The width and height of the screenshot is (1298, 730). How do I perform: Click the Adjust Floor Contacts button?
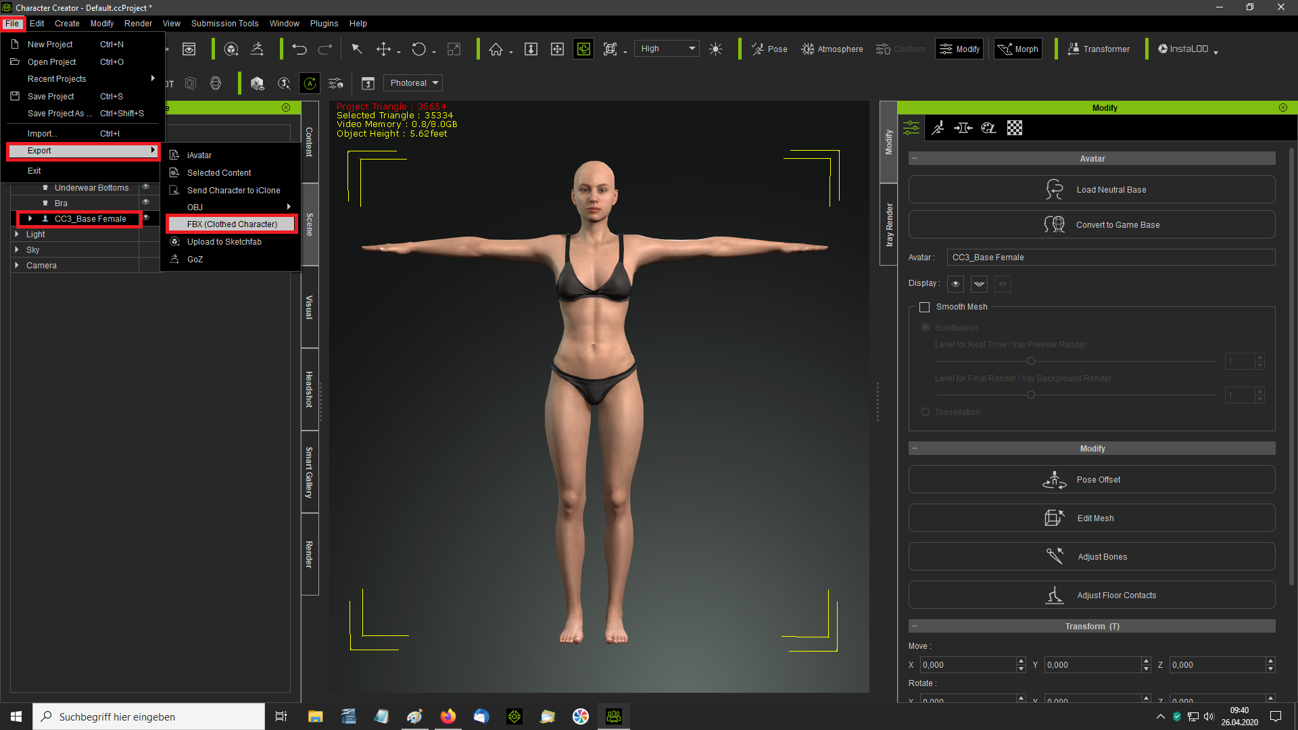click(x=1092, y=595)
